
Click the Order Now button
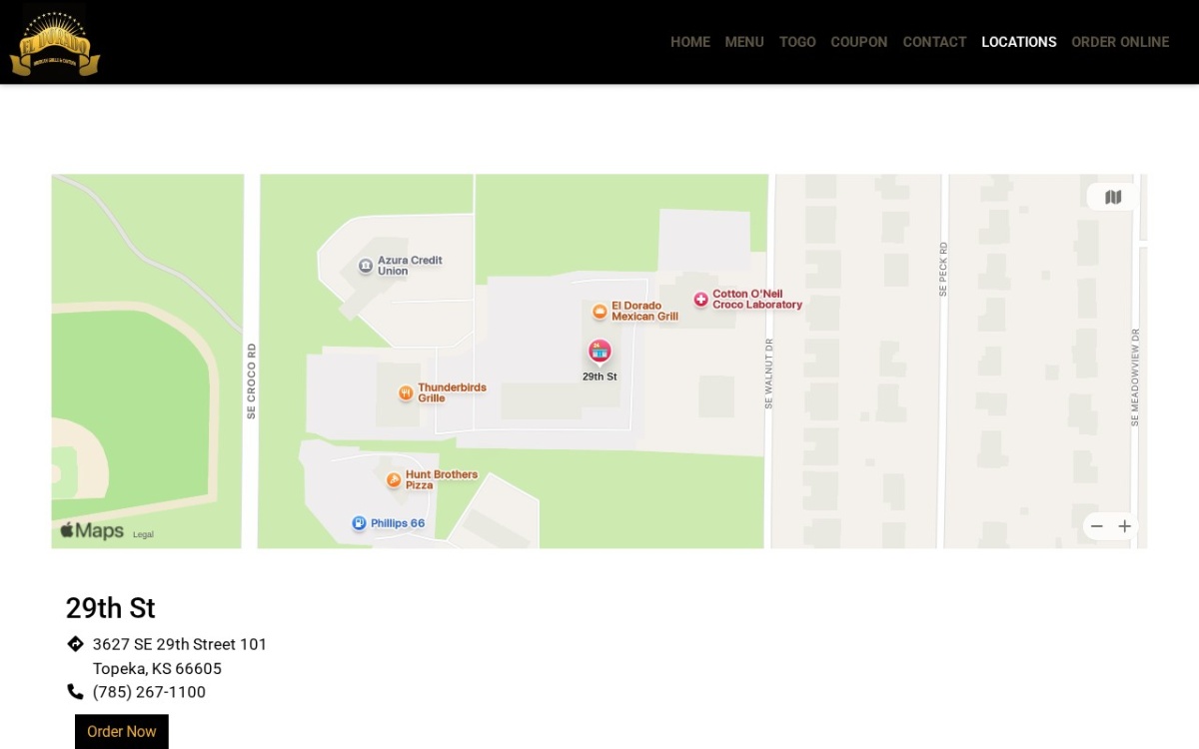click(x=122, y=732)
